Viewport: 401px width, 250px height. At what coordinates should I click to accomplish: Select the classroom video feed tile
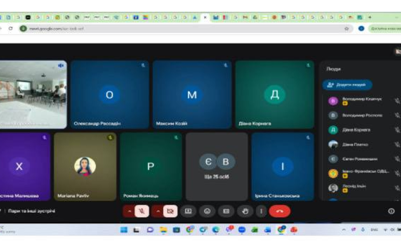coord(33,94)
